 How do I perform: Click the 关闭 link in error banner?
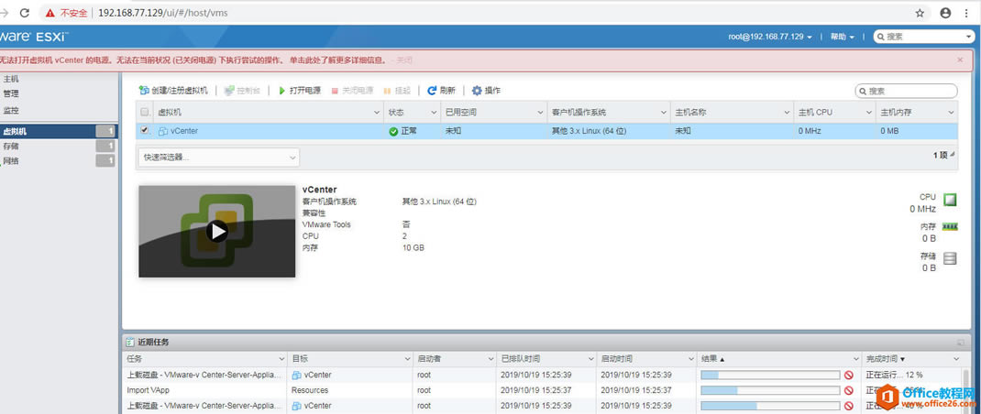click(404, 60)
